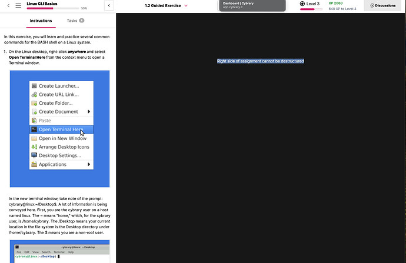Expand the 1.2 Guided Exercise dropdown
The width and height of the screenshot is (406, 263).
[x=186, y=5]
